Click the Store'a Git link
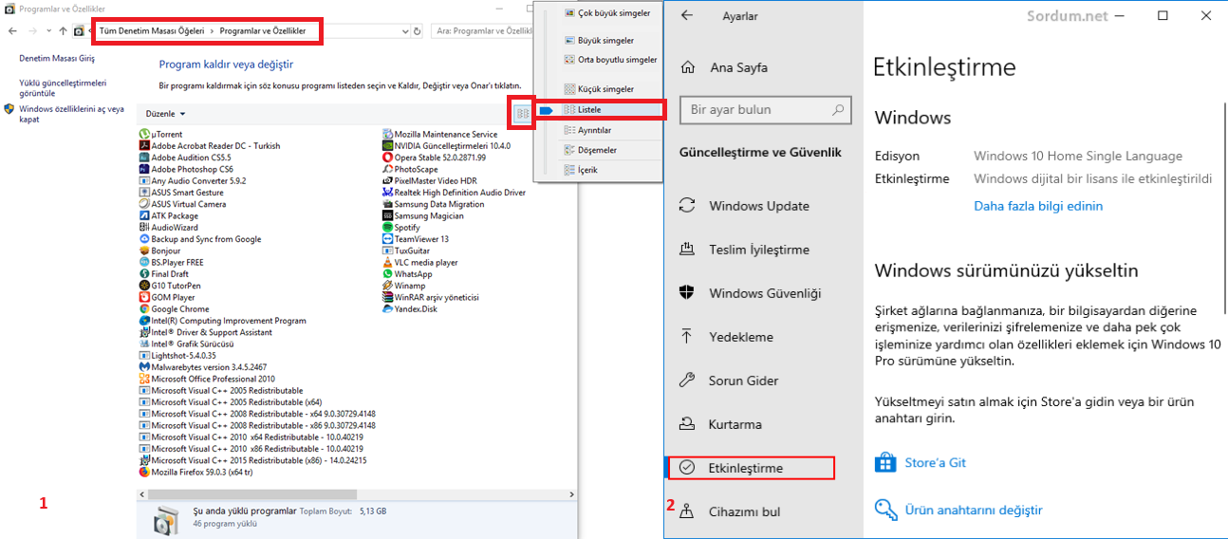This screenshot has width=1228, height=539. (x=935, y=463)
